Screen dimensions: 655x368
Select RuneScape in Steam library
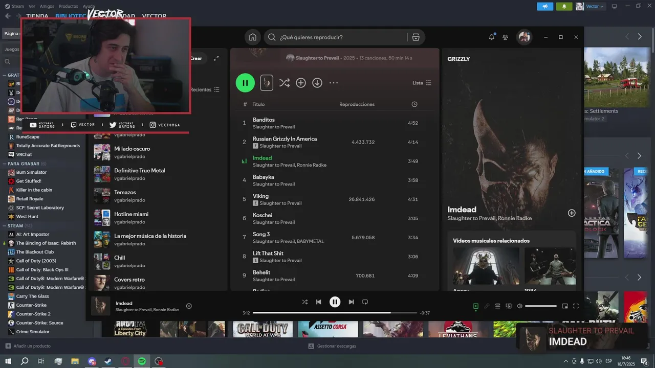(x=28, y=137)
